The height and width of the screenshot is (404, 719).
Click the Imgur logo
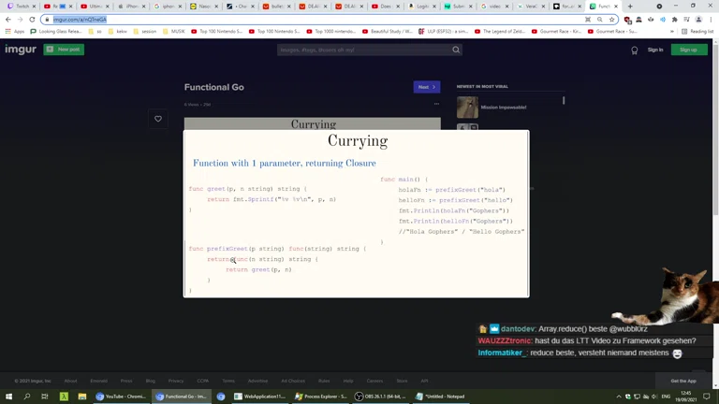tap(21, 50)
